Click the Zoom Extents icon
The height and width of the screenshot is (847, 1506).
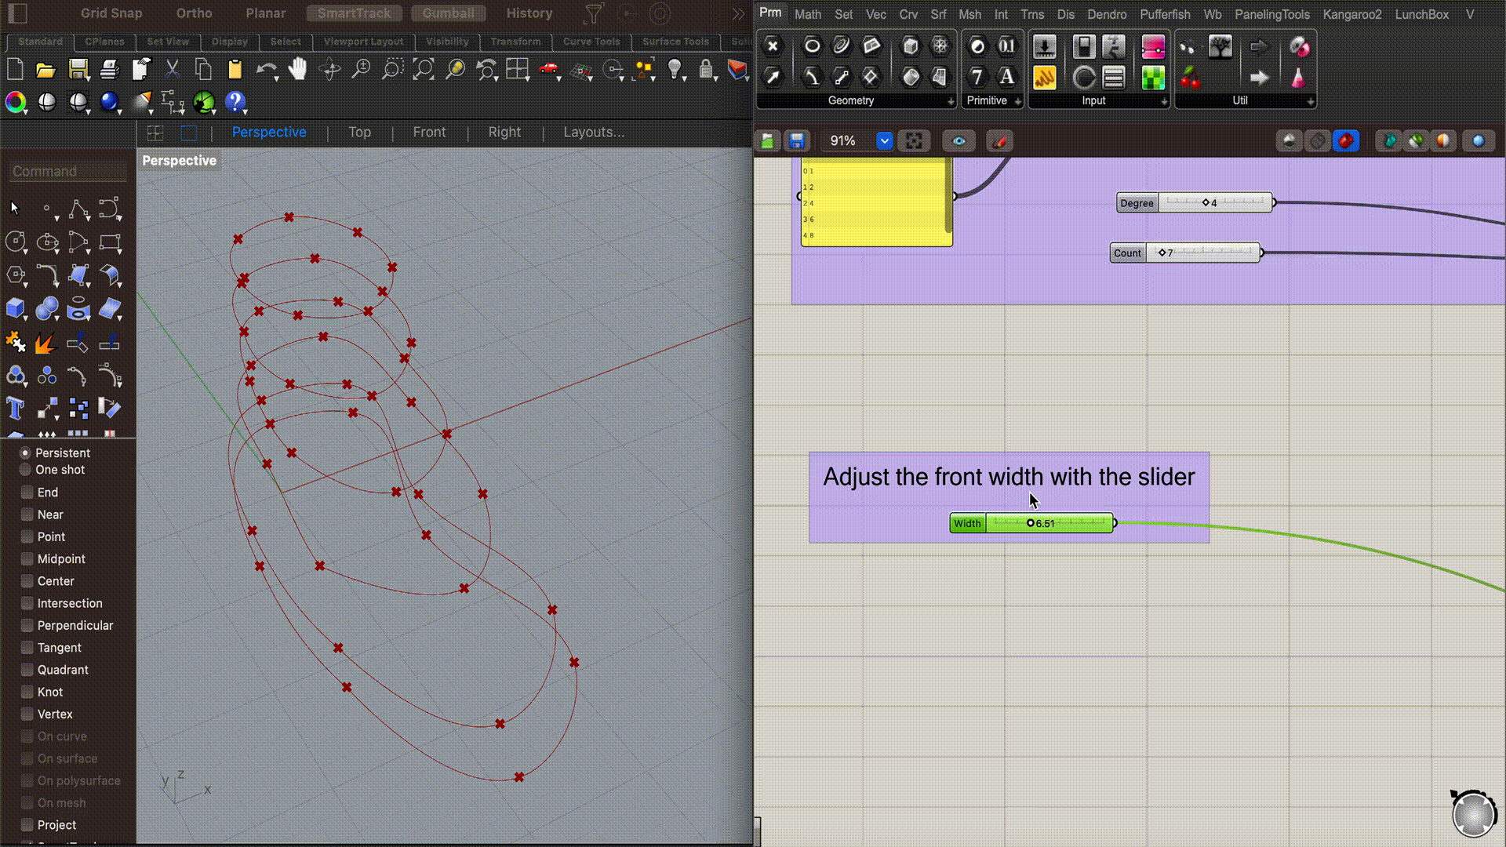423,70
